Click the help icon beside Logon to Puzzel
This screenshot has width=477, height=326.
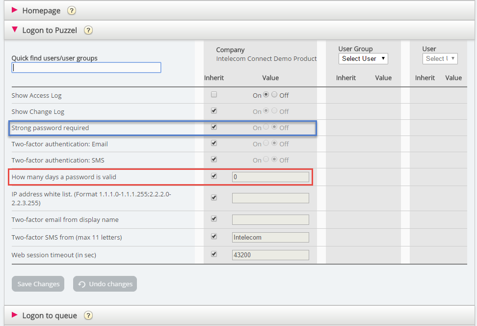coord(88,30)
